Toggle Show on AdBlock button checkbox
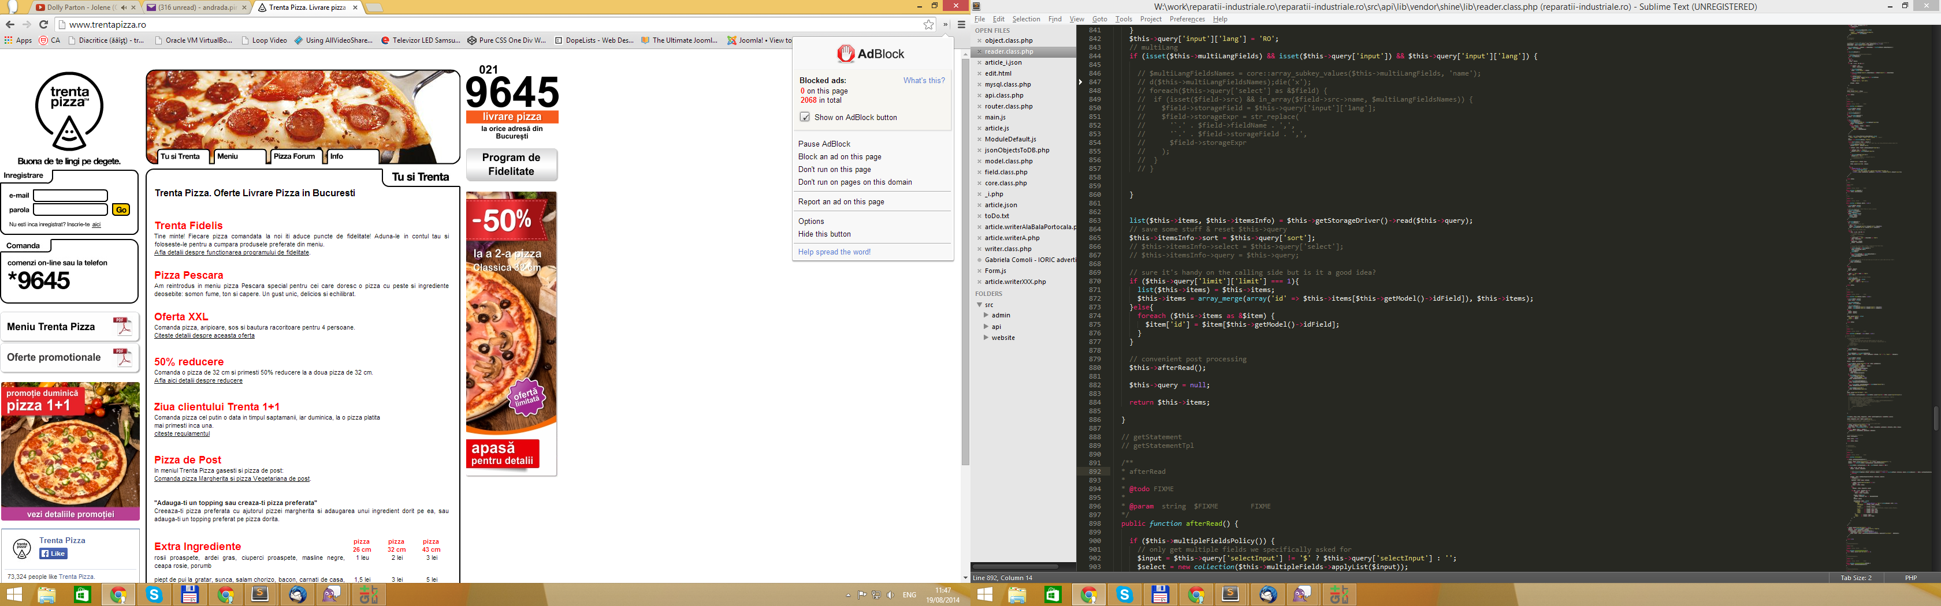Image resolution: width=1941 pixels, height=606 pixels. coord(805,117)
